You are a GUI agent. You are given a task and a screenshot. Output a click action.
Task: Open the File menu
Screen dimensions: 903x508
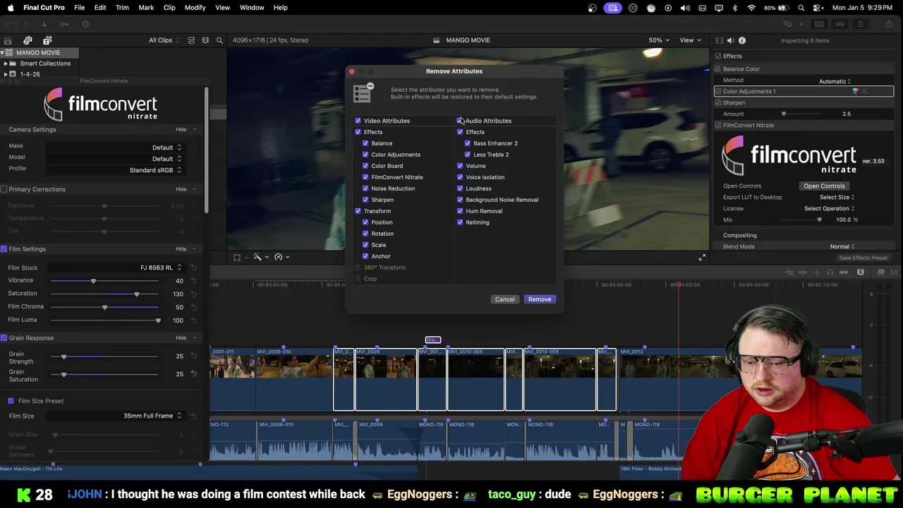80,8
